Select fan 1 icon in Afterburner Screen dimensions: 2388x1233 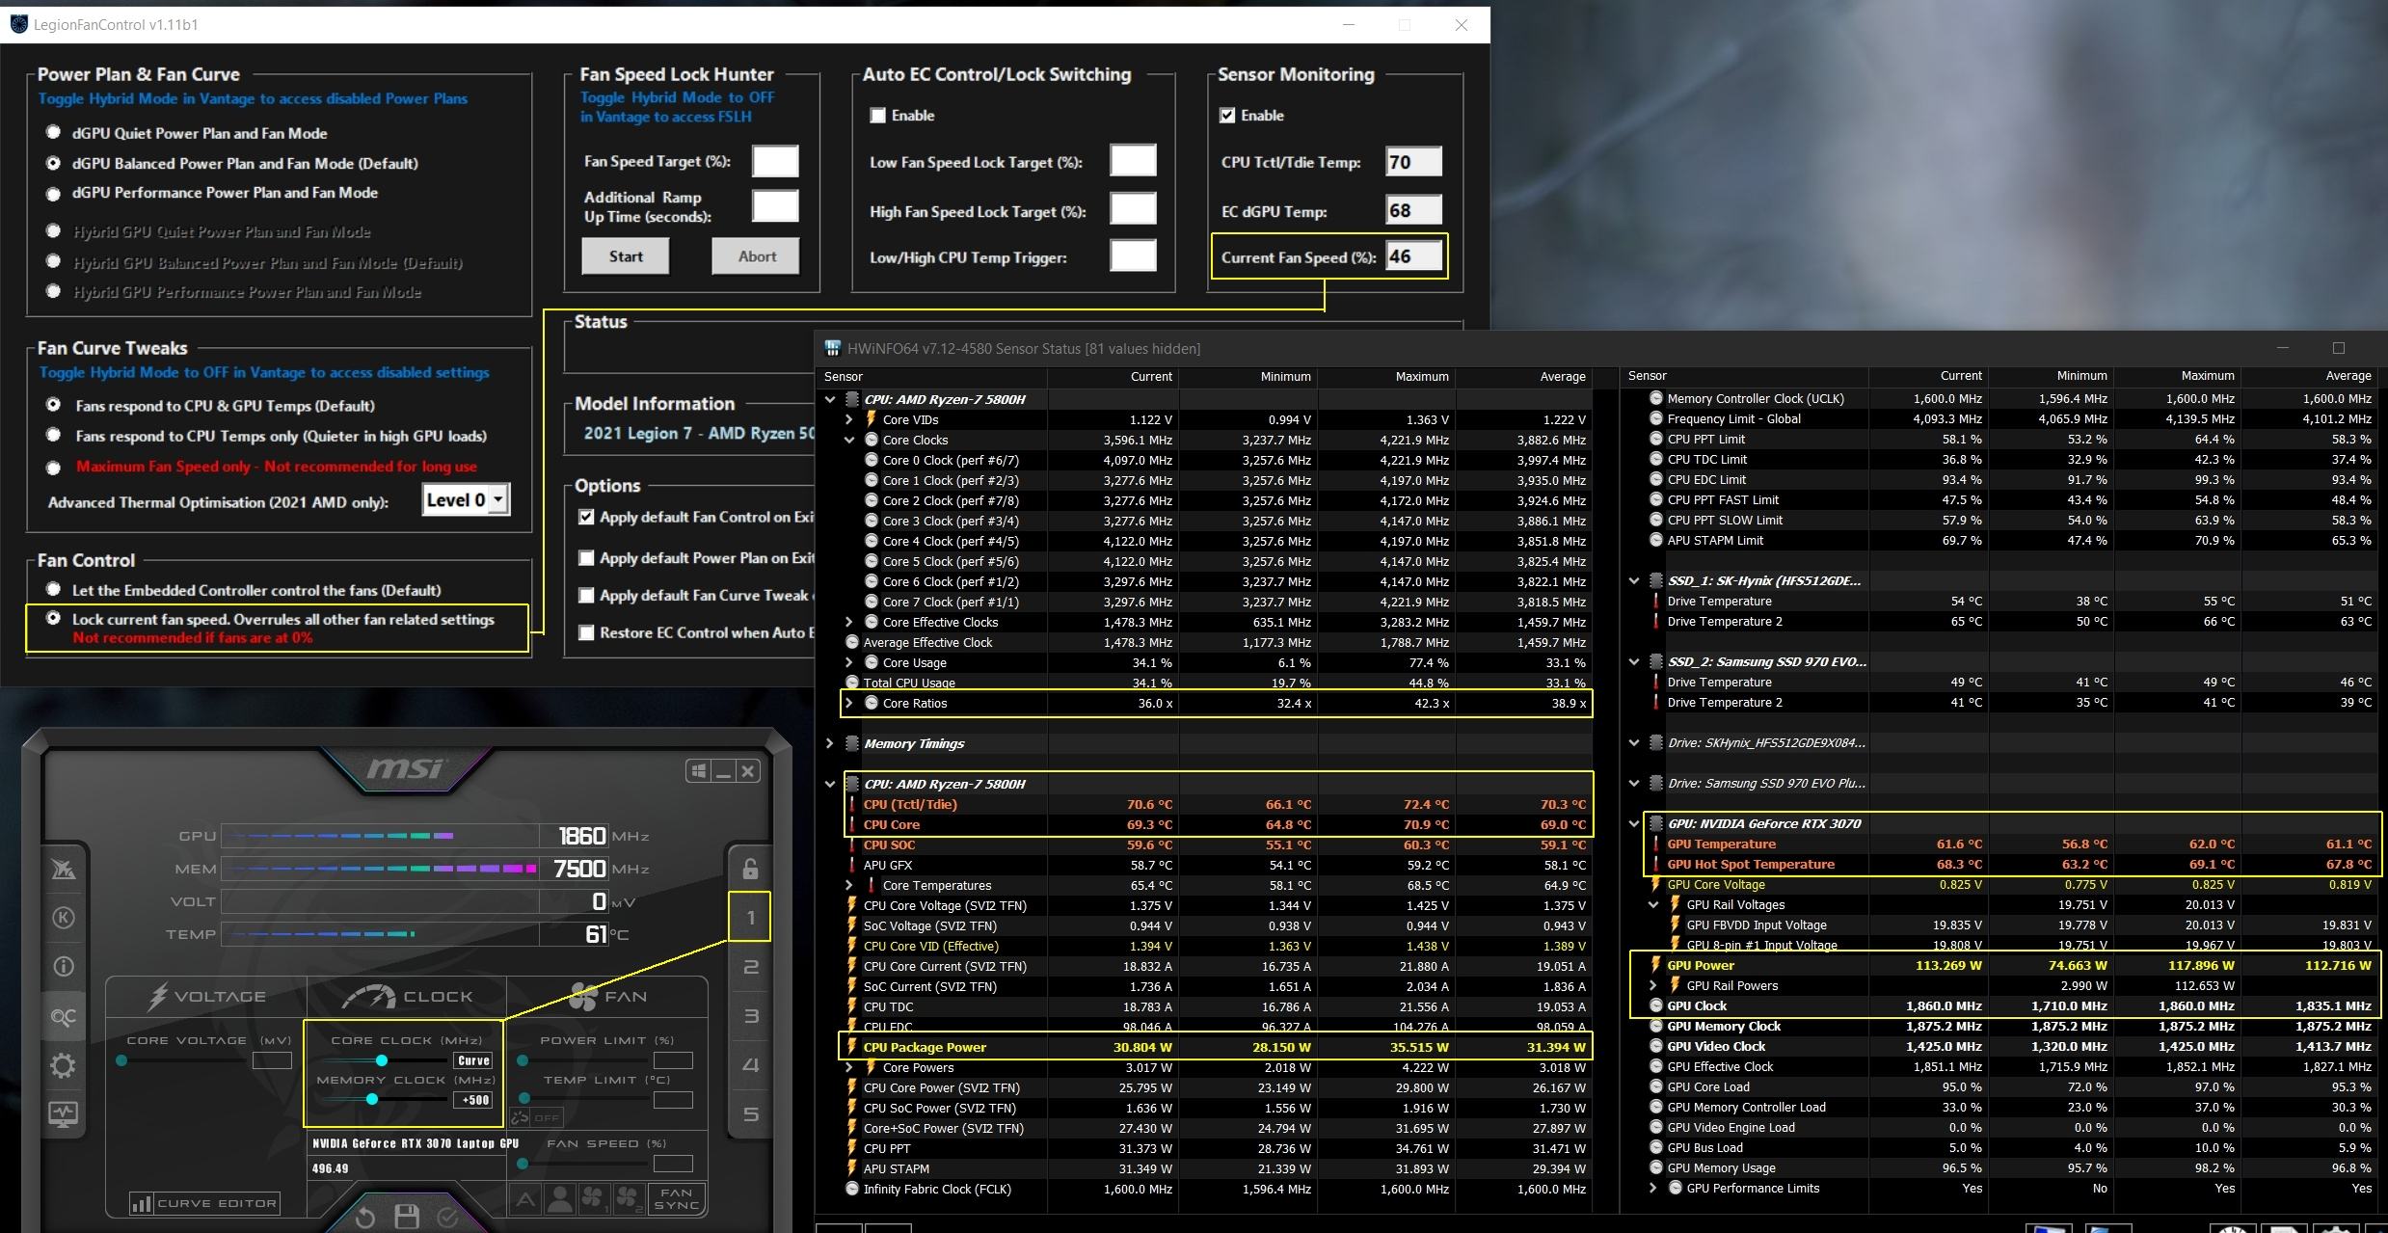tap(593, 1199)
